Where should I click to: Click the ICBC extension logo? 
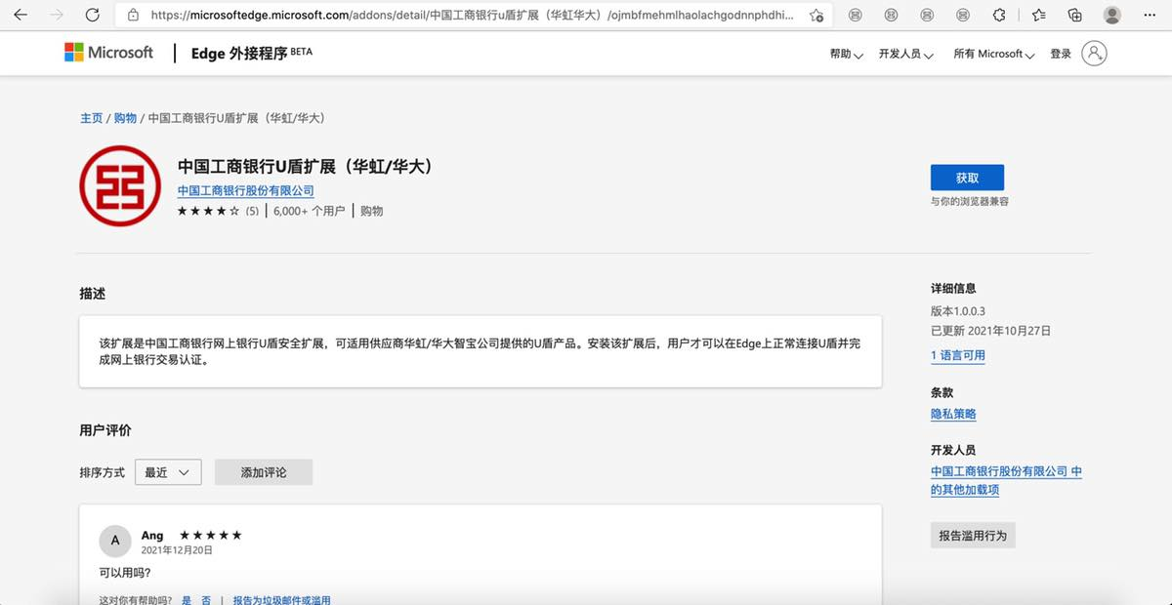pos(121,186)
